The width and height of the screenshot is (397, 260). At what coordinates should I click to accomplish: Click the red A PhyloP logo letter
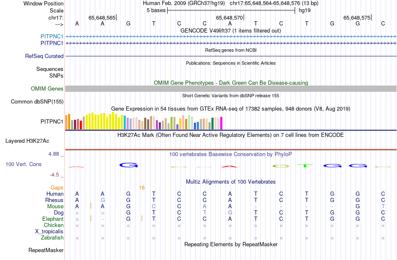tap(229, 166)
